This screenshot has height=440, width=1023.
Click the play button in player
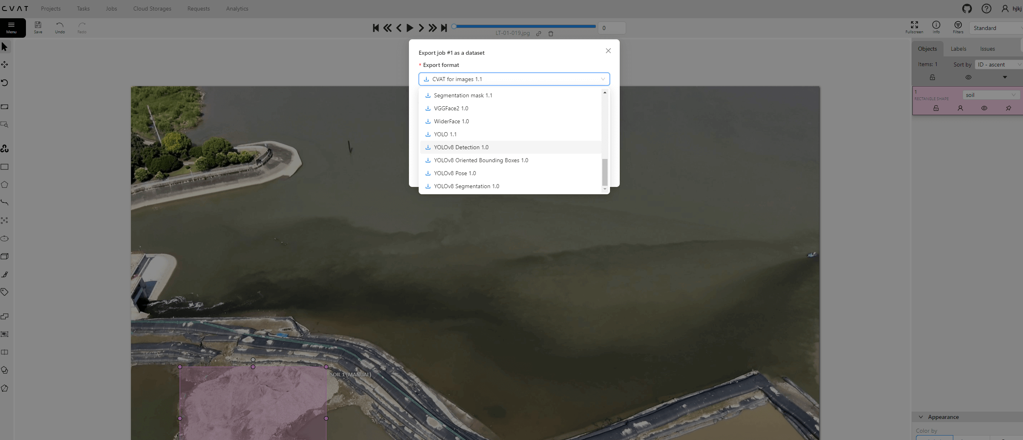click(x=410, y=28)
